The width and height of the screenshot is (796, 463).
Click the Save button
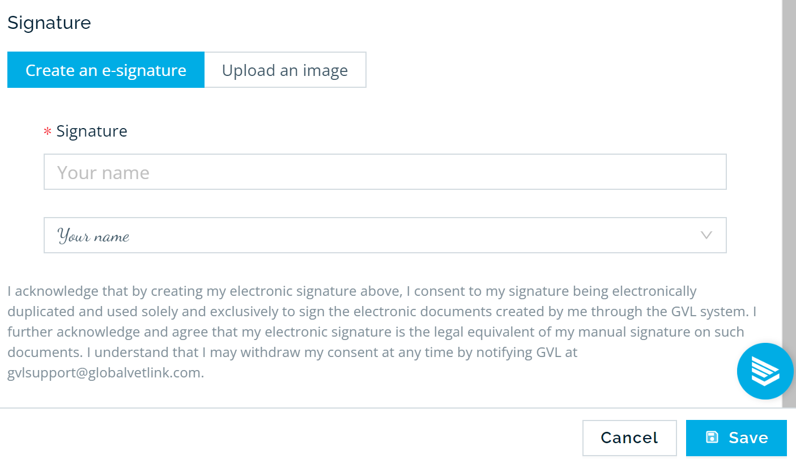[737, 437]
